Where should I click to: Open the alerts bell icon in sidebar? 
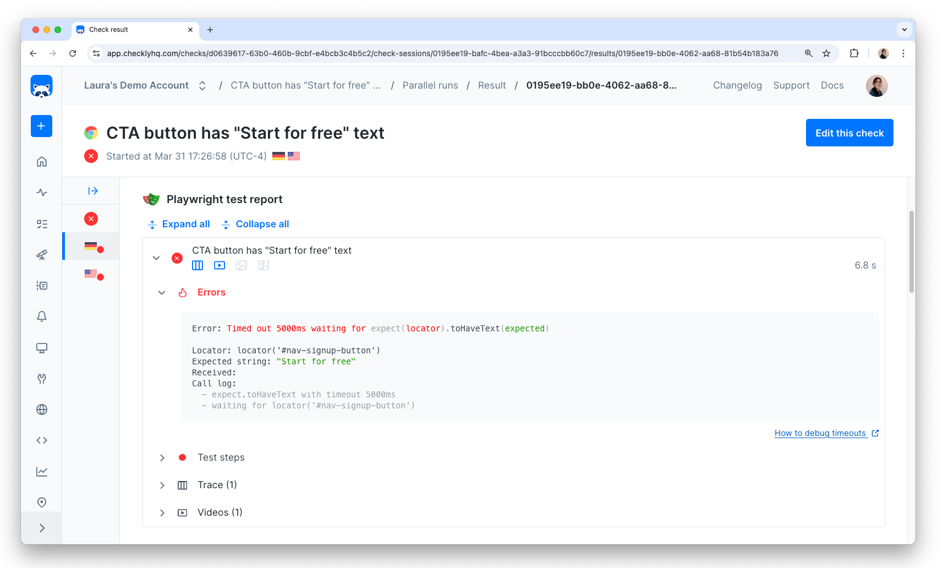point(42,316)
